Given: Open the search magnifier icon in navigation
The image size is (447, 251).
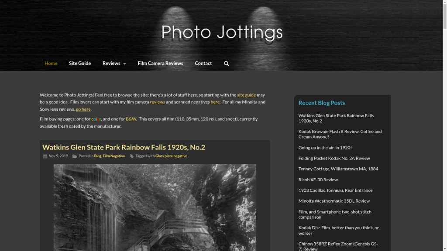Looking at the screenshot, I should (227, 64).
